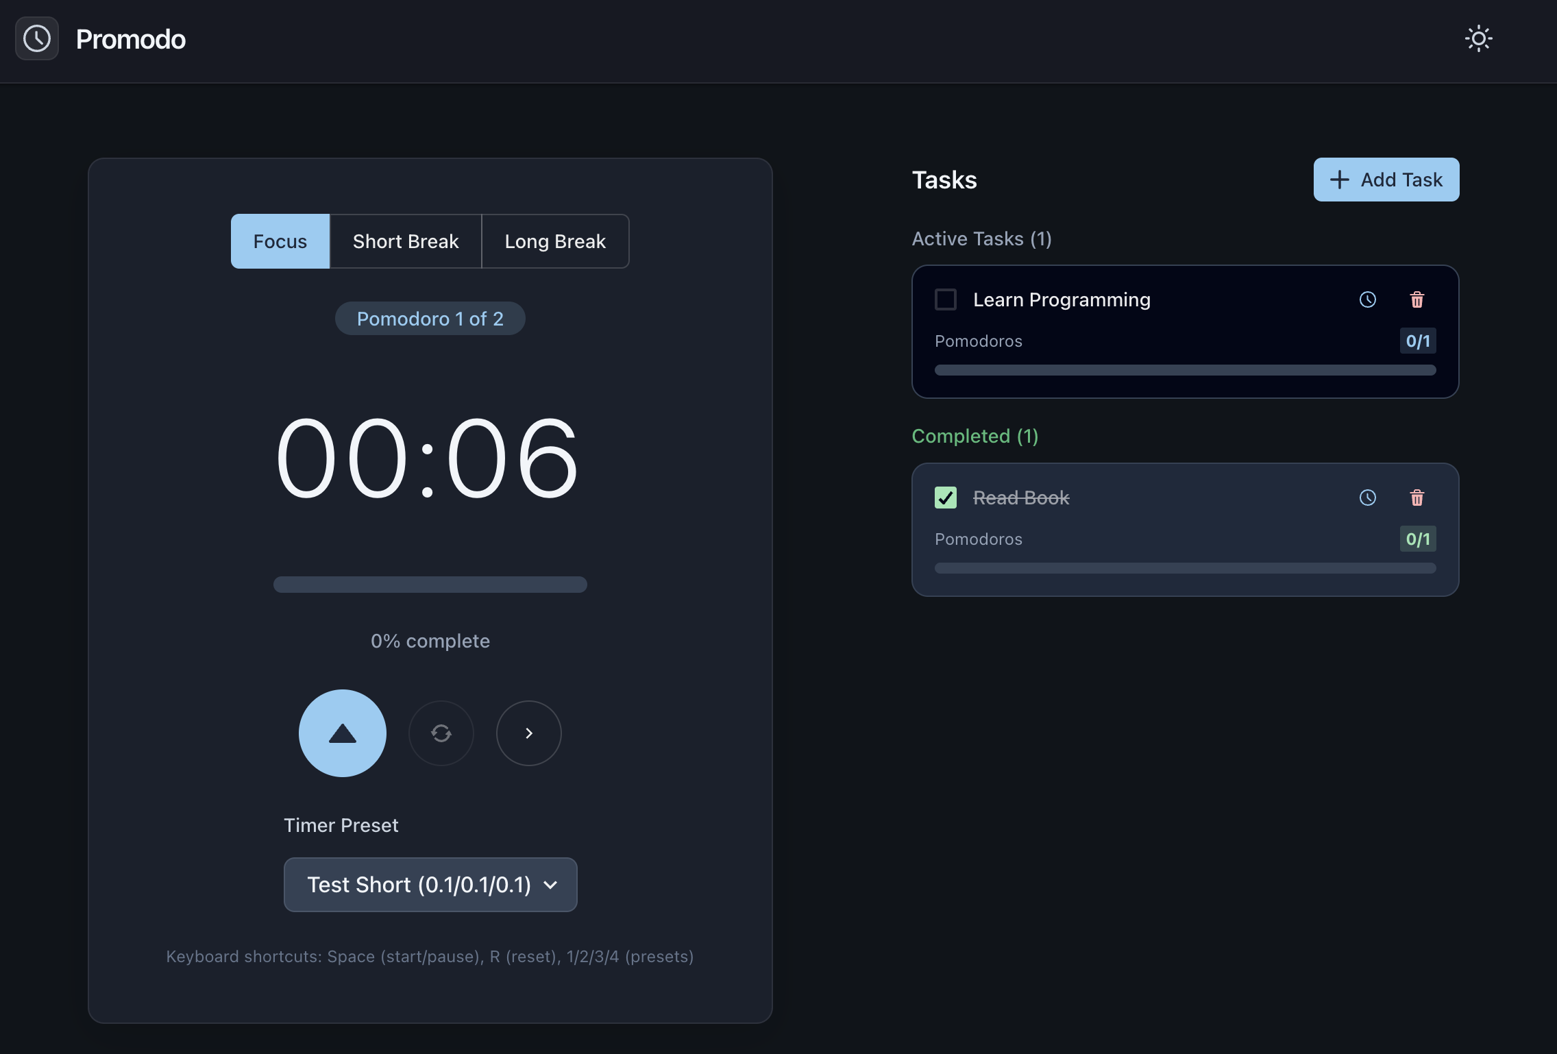The image size is (1557, 1054).
Task: Skip to next session with the arrow button
Action: coord(528,733)
